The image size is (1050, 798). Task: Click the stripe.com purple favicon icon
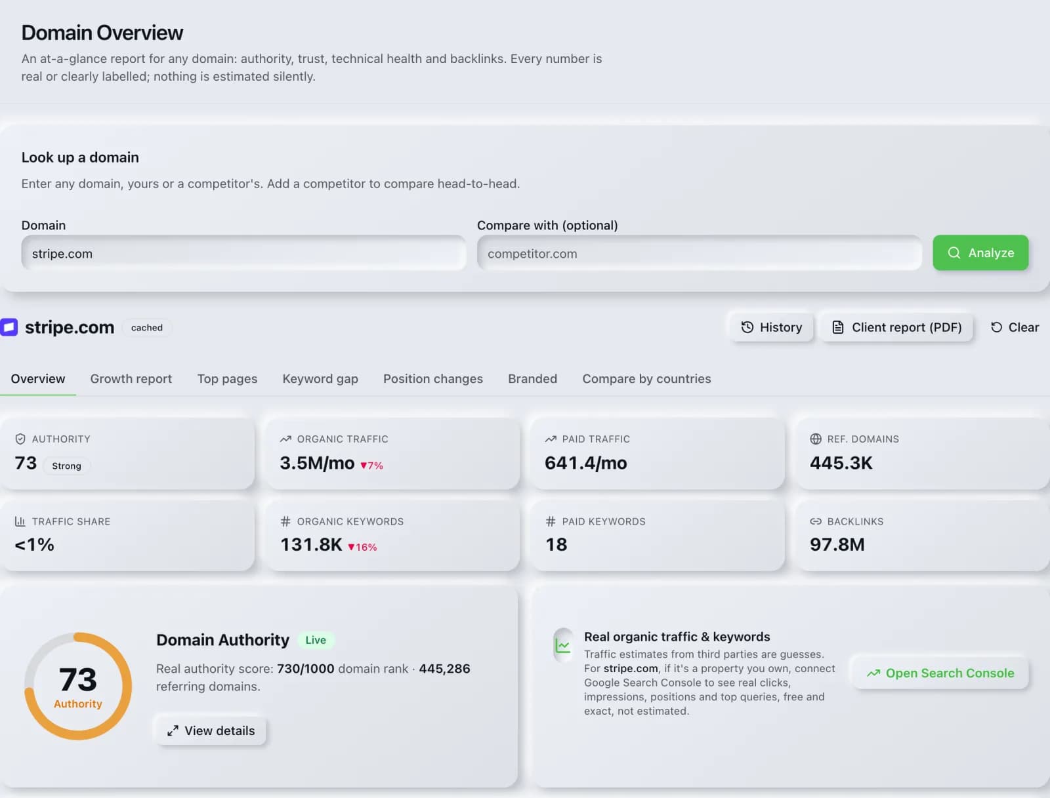coord(9,327)
